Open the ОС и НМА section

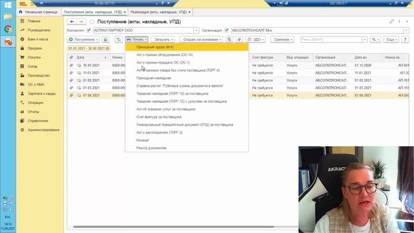tap(36, 85)
